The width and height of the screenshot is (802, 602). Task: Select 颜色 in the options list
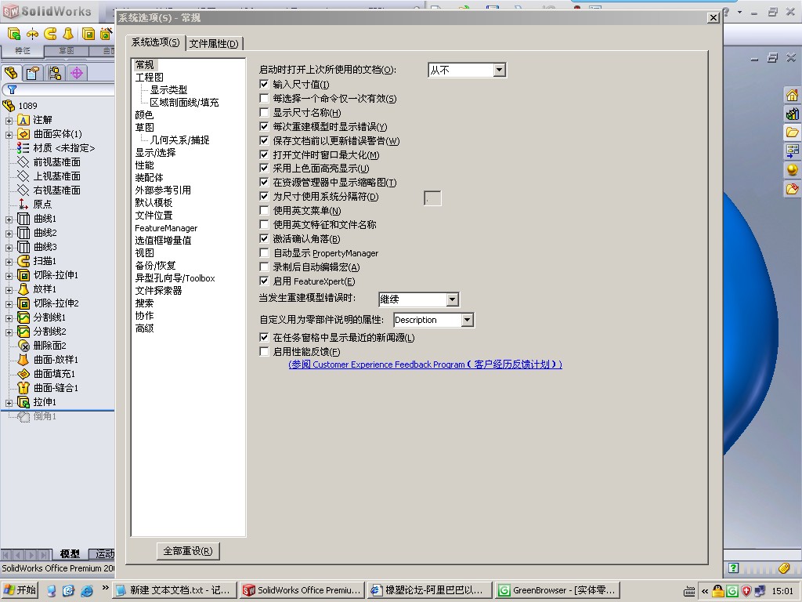(x=144, y=114)
